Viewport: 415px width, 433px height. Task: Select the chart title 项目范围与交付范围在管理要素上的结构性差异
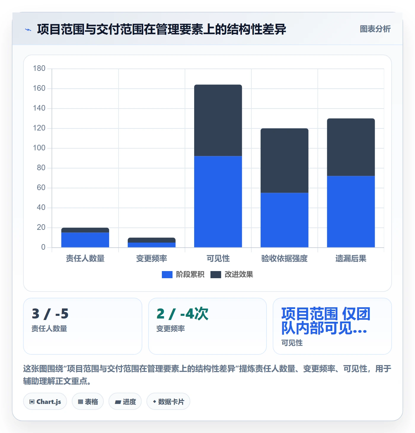click(x=162, y=29)
